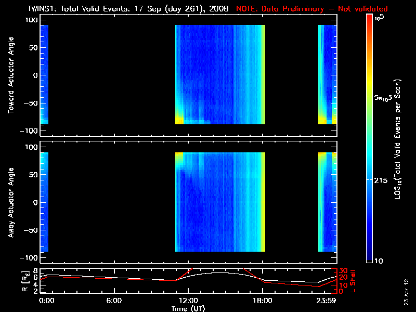Image resolution: width=416 pixels, height=312 pixels.
Task: Click the '23:59' time axis label
Action: [327, 301]
